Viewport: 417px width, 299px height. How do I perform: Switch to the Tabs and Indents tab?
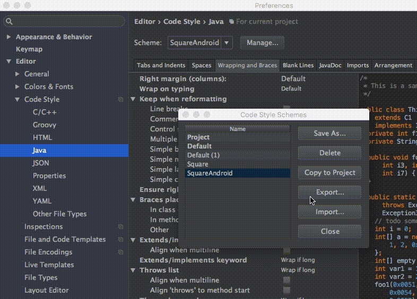[x=161, y=65]
